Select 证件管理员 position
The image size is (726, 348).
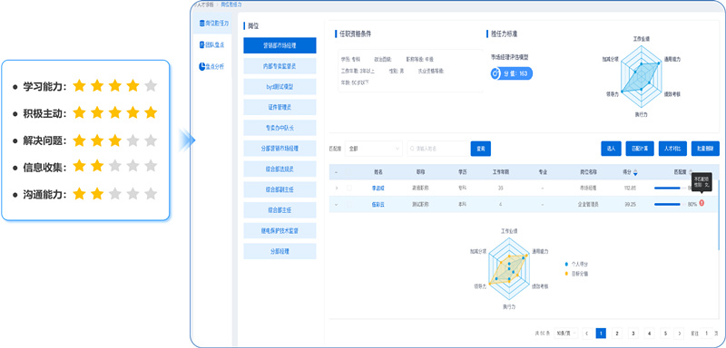280,107
